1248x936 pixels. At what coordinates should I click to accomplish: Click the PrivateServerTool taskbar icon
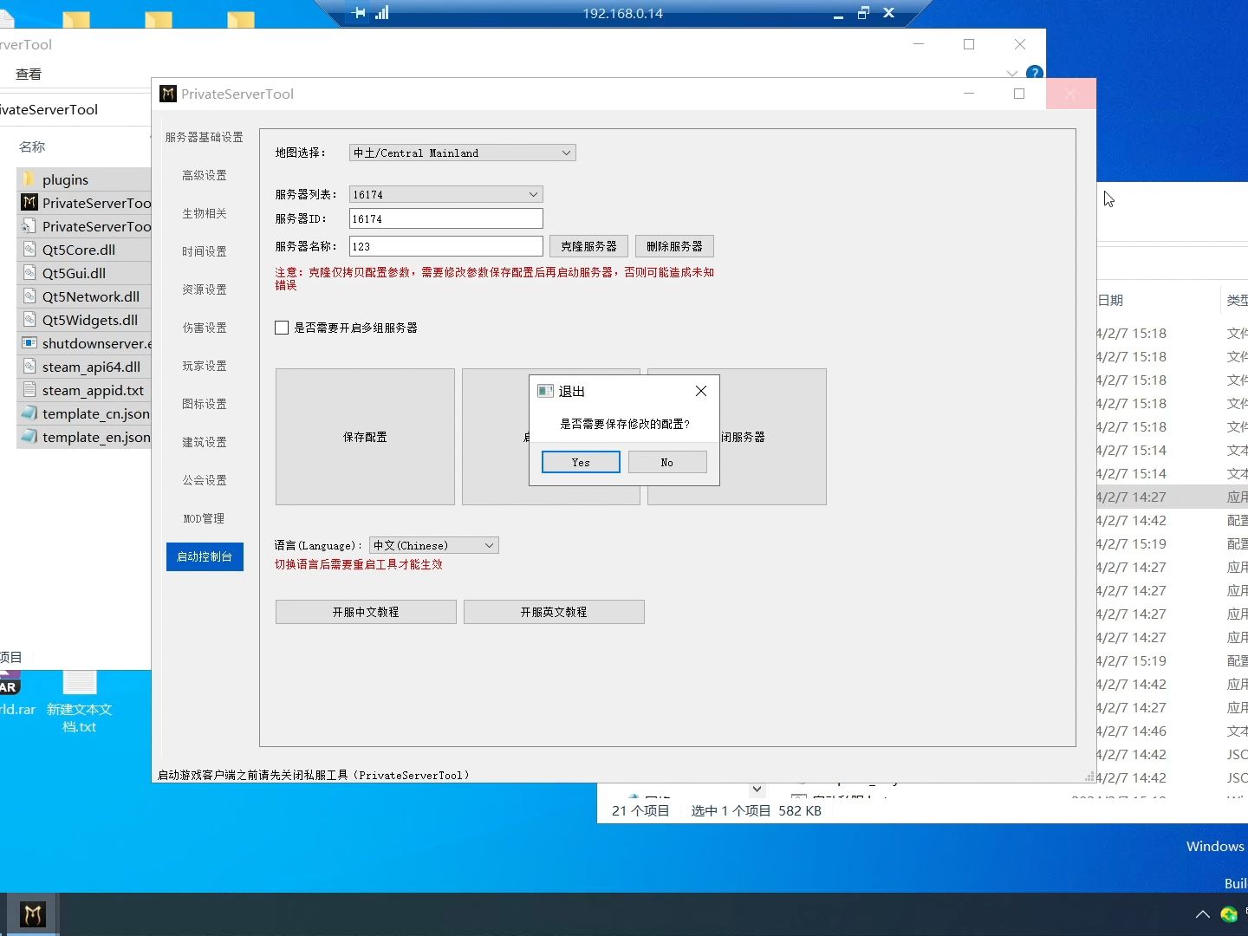click(33, 914)
